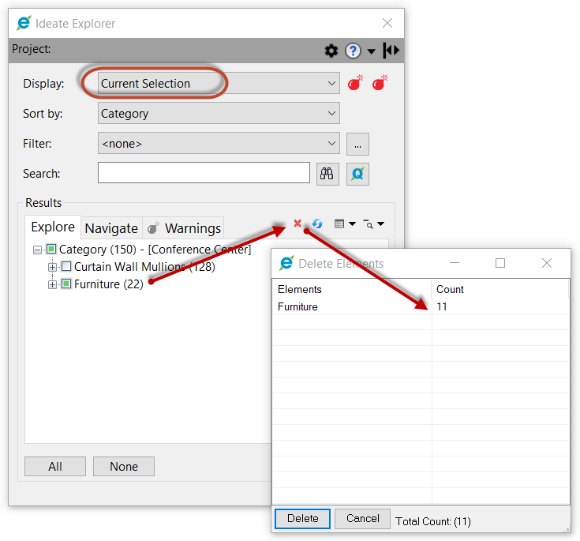Click the count value 11
The height and width of the screenshot is (541, 580).
pos(442,306)
